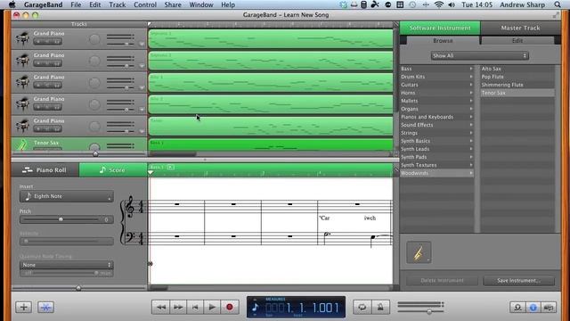This screenshot has width=570, height=321.
Task: Expand the Guitars category arrow
Action: [471, 85]
